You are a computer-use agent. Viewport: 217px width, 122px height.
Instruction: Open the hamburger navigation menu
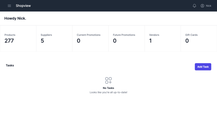click(9, 6)
